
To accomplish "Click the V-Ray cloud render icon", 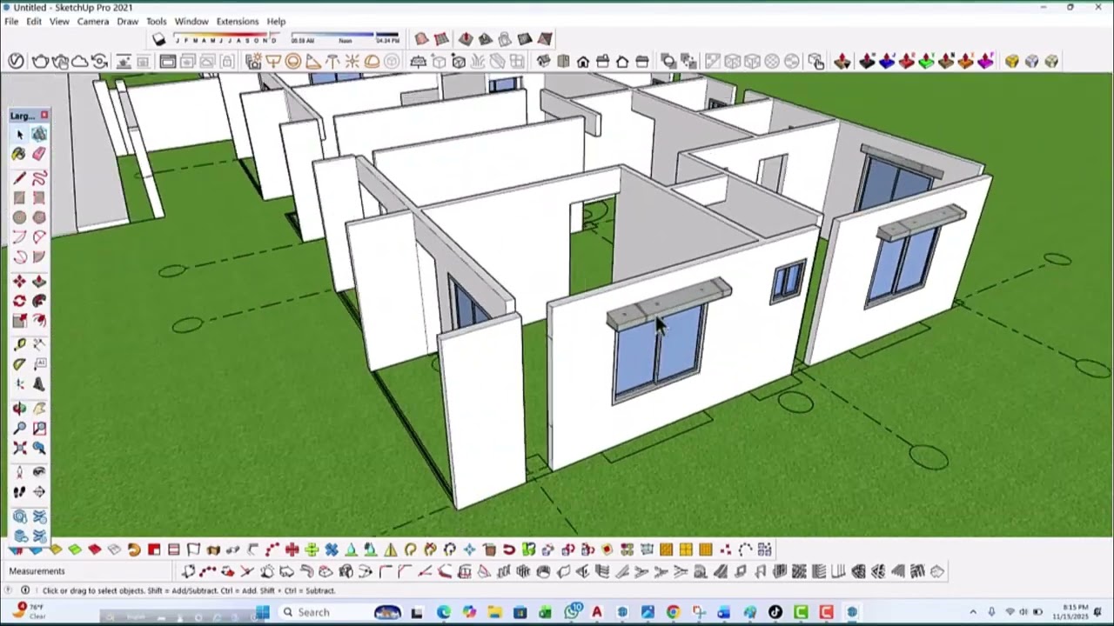I will tap(79, 61).
